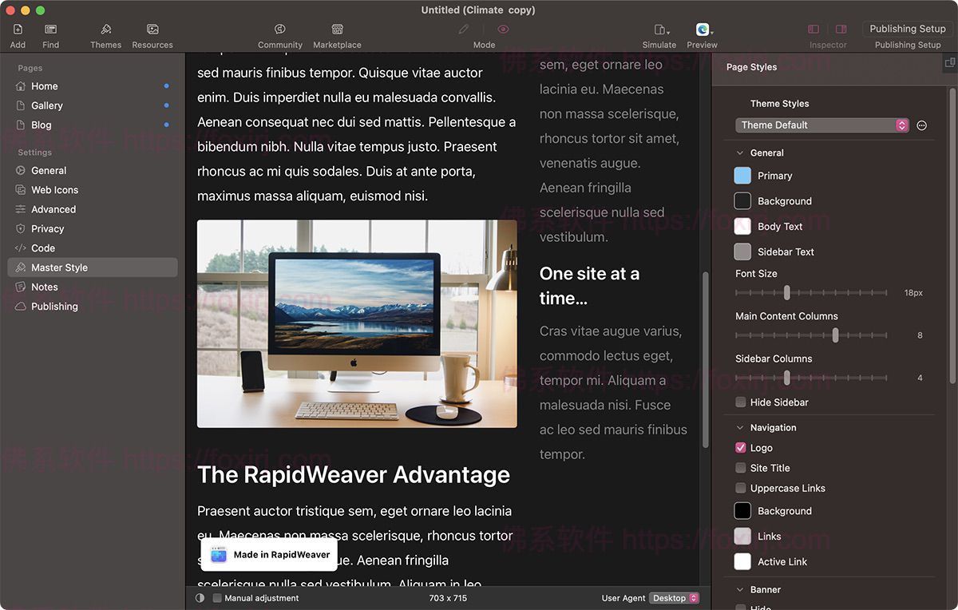Screen dimensions: 958x610
Task: Open the Add page menu
Action: pos(17,32)
